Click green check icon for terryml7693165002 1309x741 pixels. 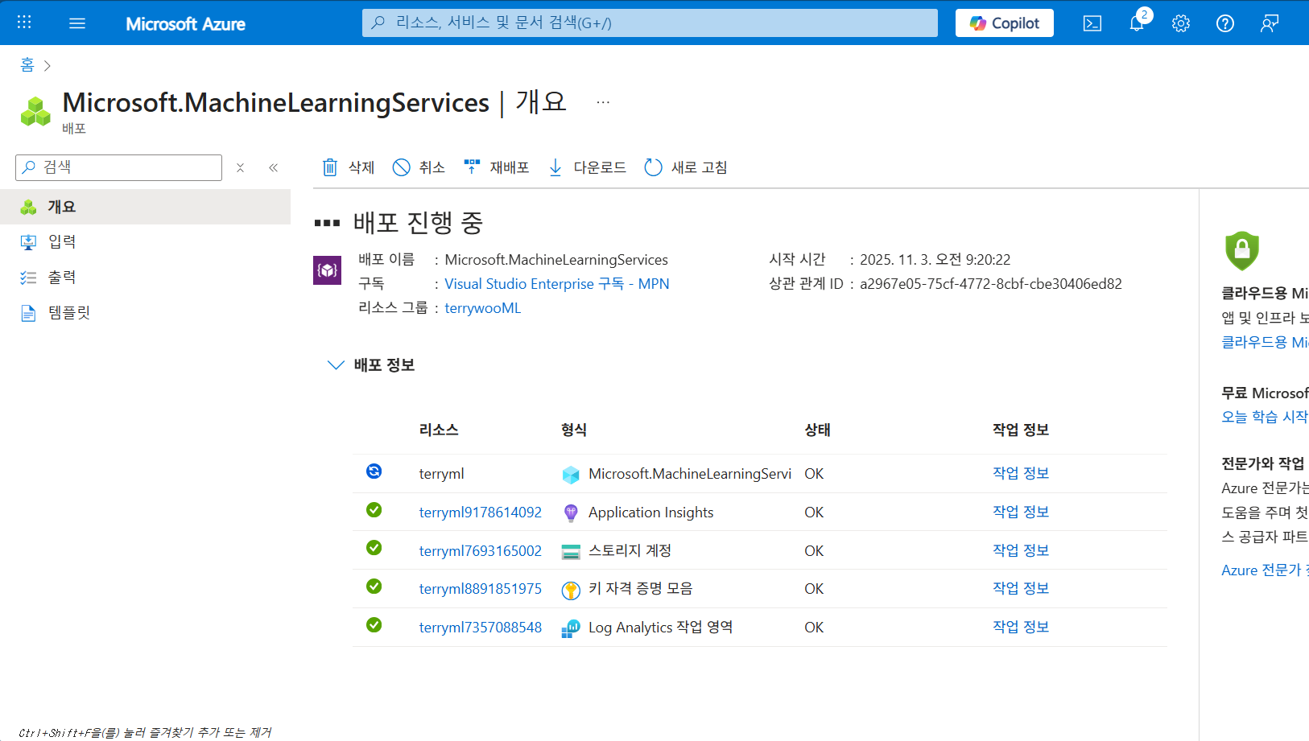pyautogui.click(x=374, y=548)
